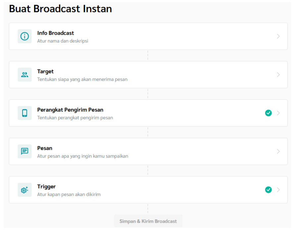Click 'Tentukan siapa yang akan menerima pesan' text
The image size is (295, 231).
82,79
